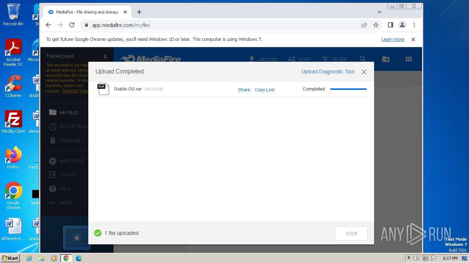The image size is (469, 263).
Task: Select EARN SPACE in the sidebar
Action: click(67, 161)
